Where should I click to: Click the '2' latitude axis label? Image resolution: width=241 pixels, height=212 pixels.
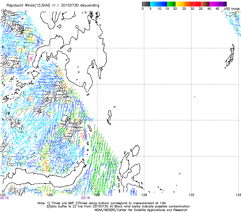pos(3,155)
